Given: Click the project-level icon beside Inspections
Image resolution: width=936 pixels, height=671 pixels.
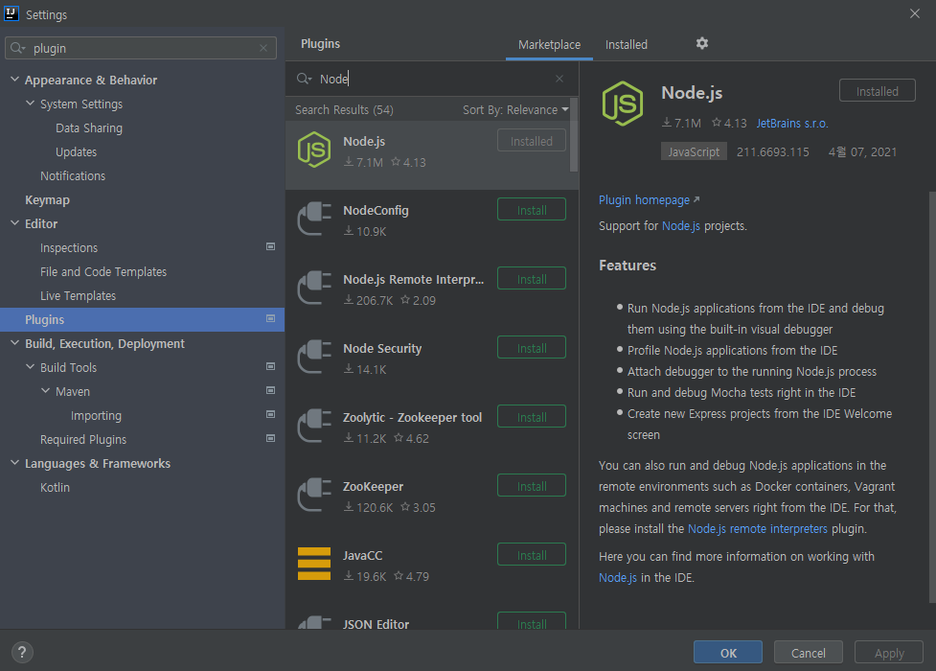Looking at the screenshot, I should point(270,246).
